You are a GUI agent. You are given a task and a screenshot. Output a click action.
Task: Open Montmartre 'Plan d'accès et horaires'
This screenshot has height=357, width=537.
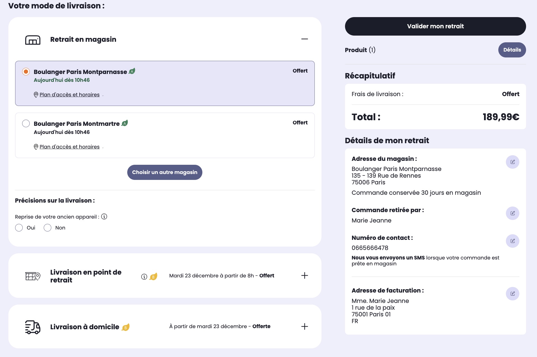(69, 147)
